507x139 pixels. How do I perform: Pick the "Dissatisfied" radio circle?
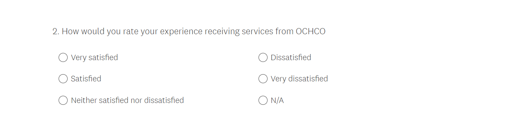tap(263, 58)
